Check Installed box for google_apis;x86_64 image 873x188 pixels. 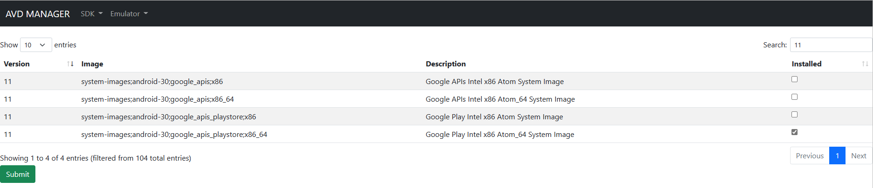pyautogui.click(x=794, y=97)
